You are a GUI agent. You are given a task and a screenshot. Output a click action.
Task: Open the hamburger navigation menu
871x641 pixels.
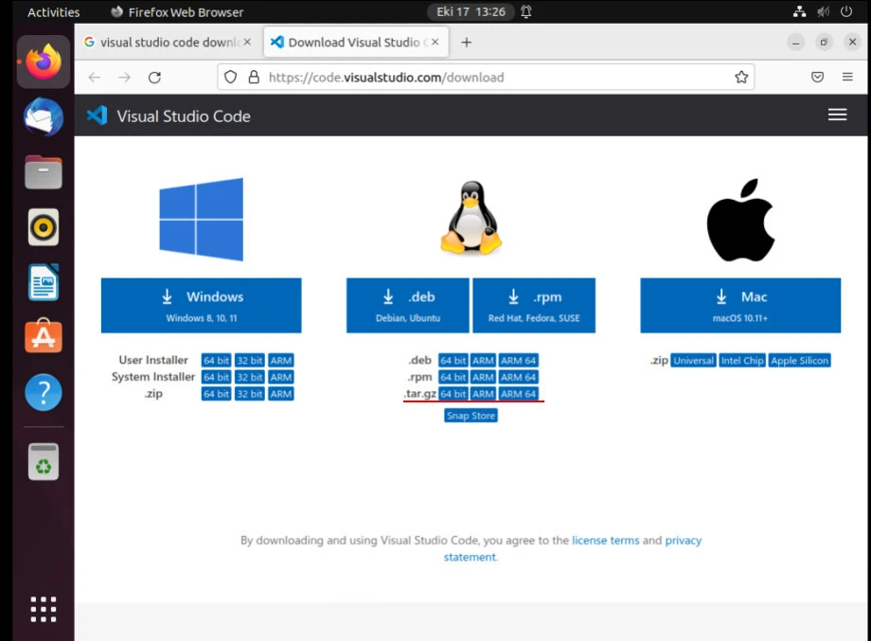coord(837,115)
